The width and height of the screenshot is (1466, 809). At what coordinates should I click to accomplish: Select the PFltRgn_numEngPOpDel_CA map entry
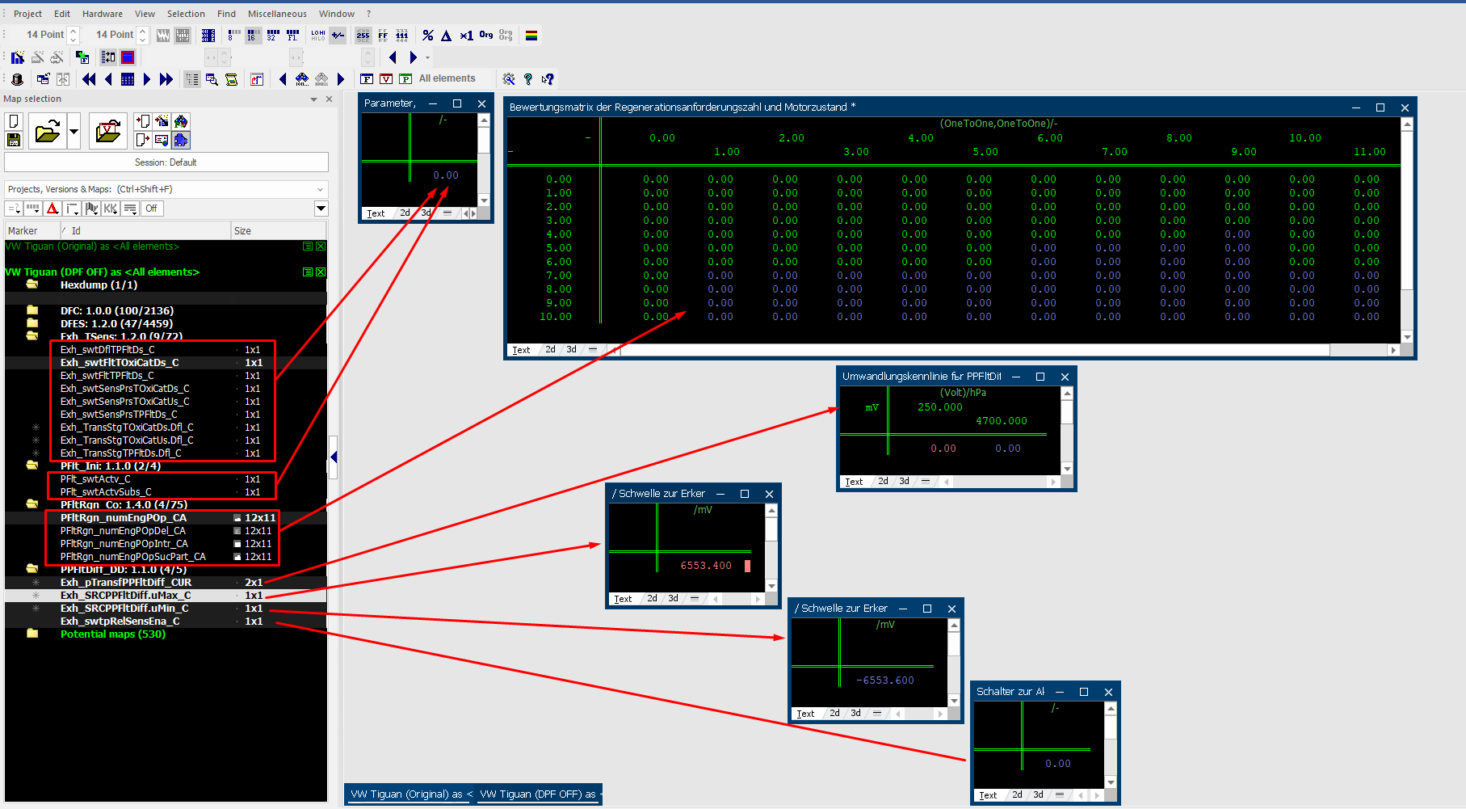pyautogui.click(x=123, y=531)
